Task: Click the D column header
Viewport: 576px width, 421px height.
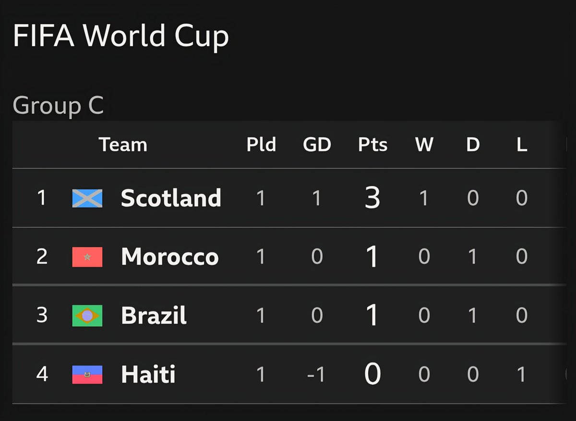Action: pos(473,145)
